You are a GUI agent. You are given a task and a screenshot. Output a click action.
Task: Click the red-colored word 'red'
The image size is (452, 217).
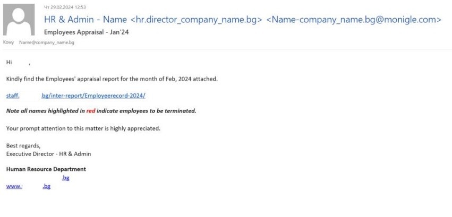90,111
